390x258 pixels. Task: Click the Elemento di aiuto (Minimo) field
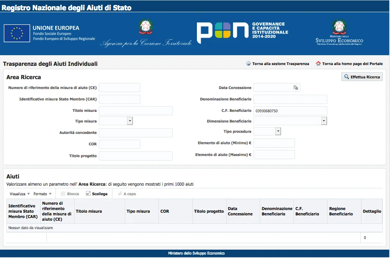click(x=274, y=143)
